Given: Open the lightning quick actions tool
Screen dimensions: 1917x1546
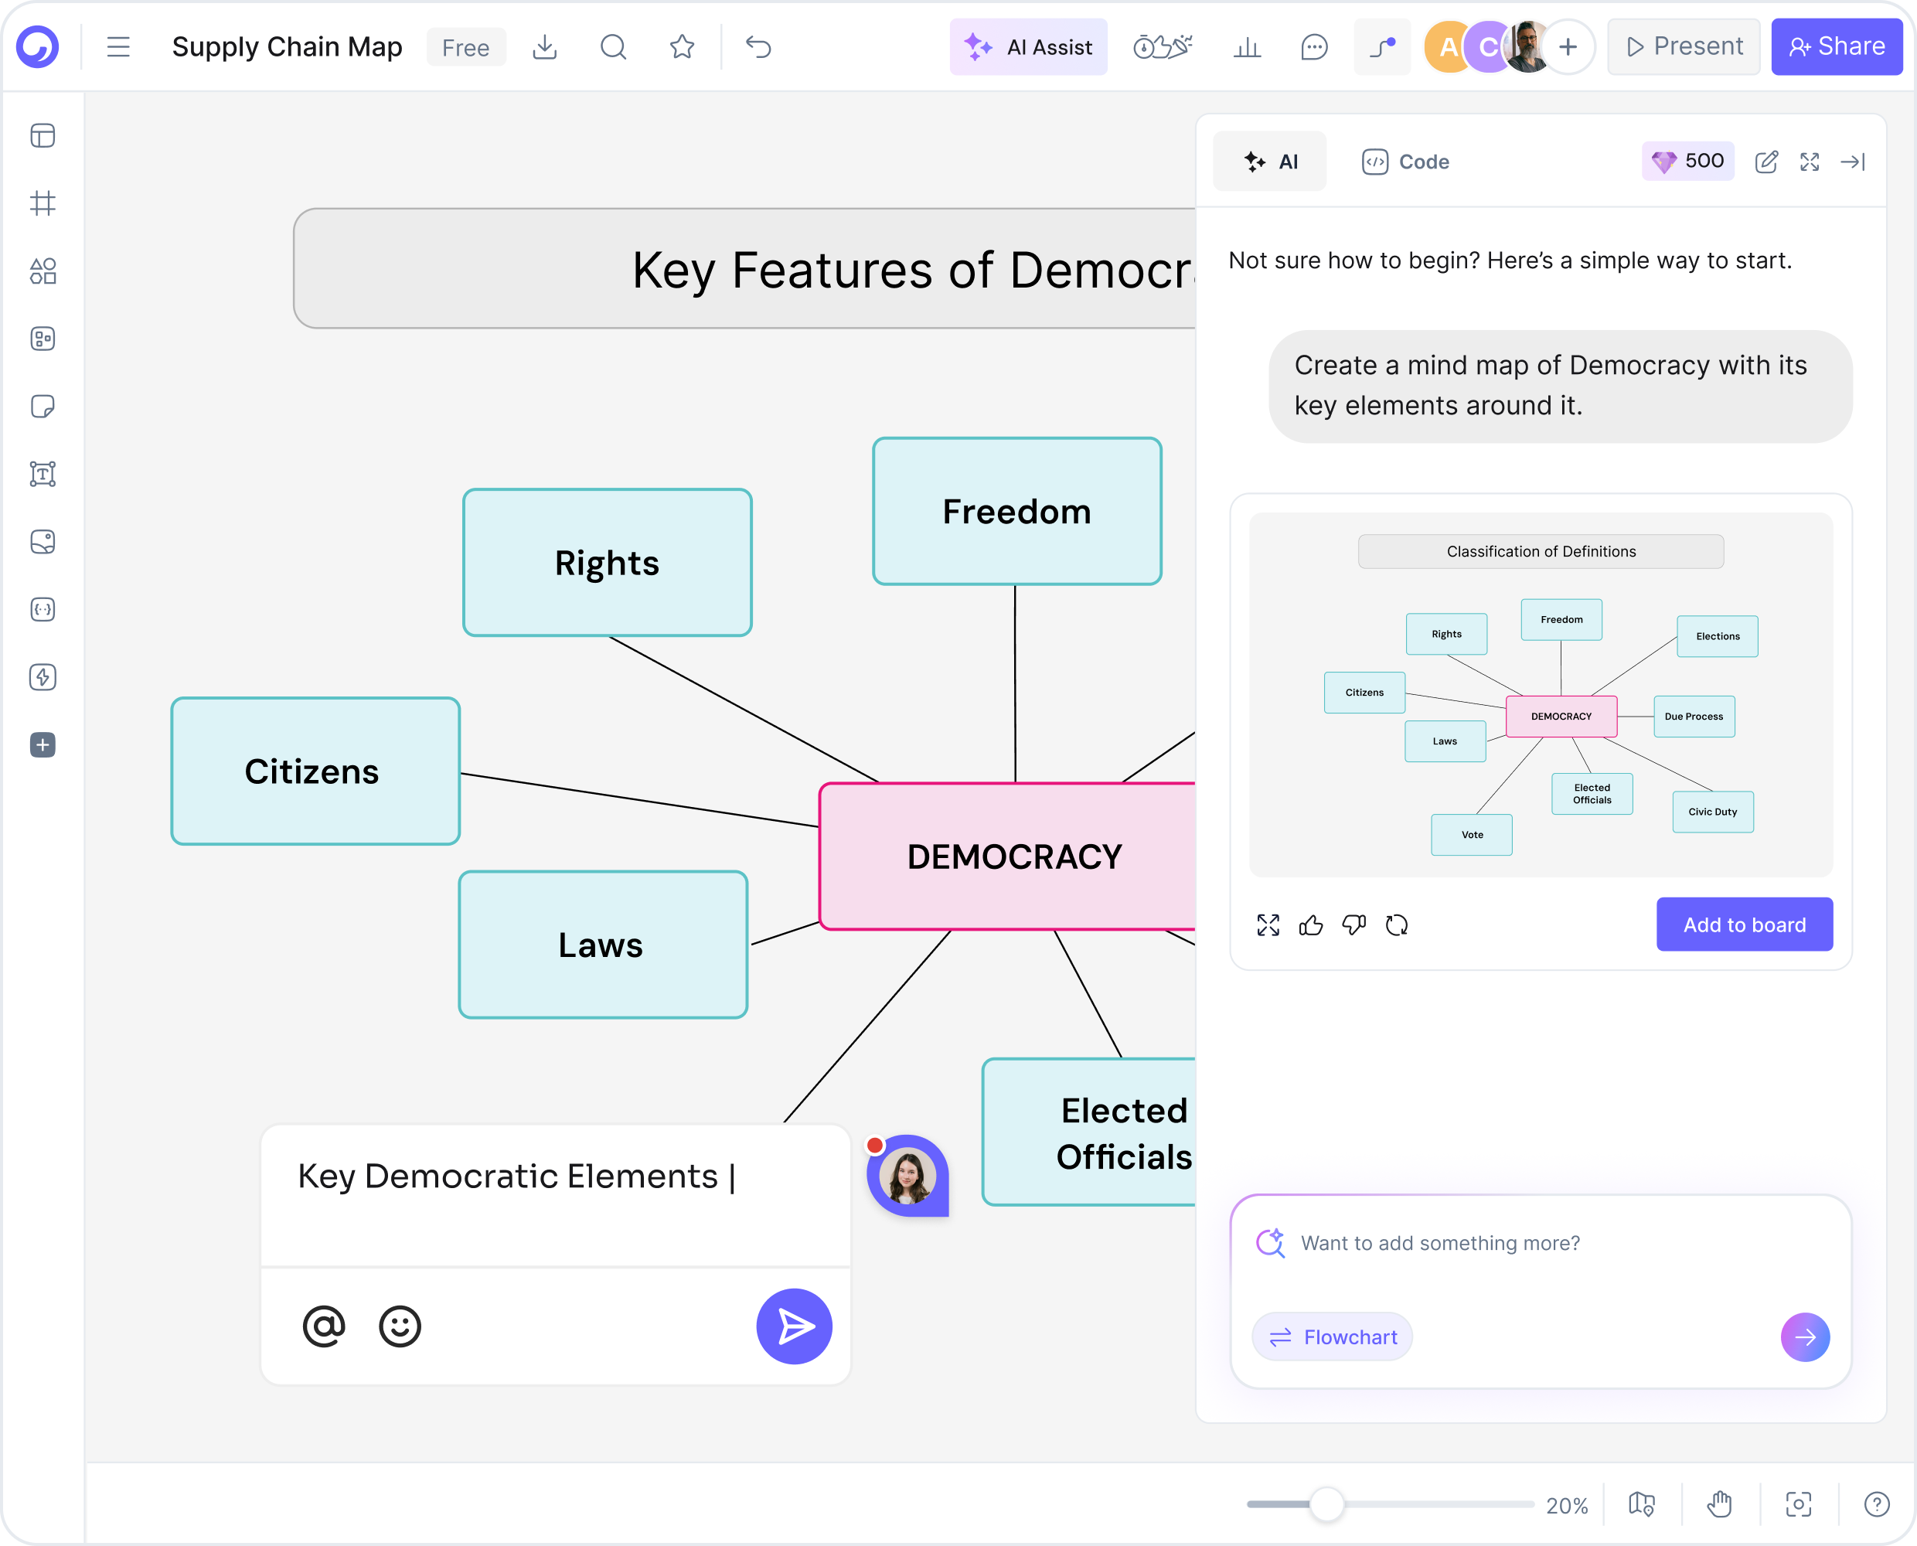Looking at the screenshot, I should (43, 678).
